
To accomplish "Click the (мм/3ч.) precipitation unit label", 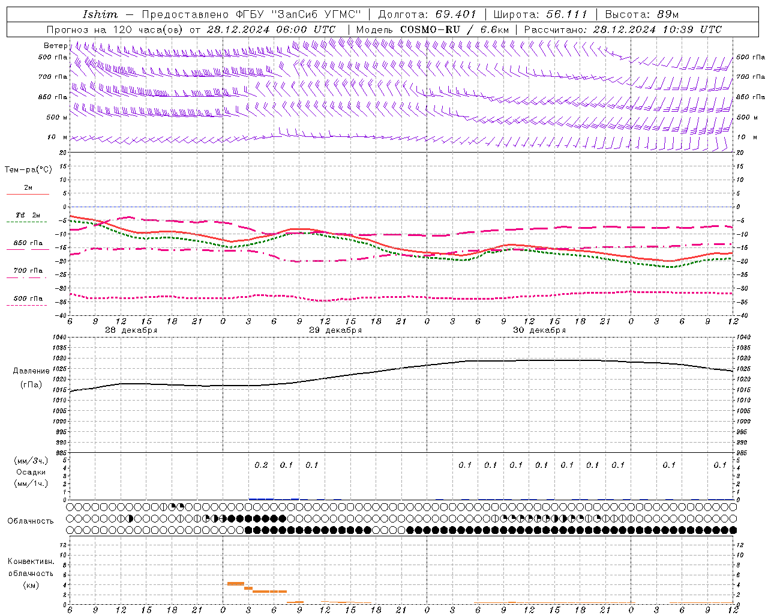I will tap(31, 461).
